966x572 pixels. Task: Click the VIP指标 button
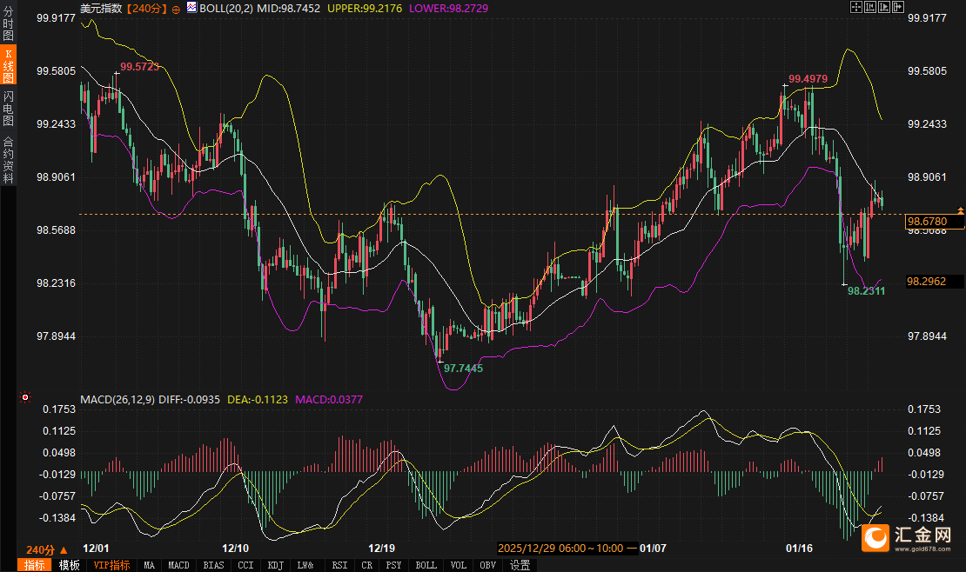coord(111,565)
